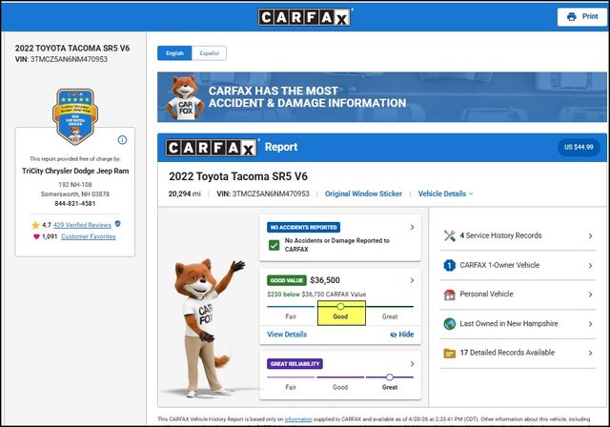Click the 1-Owner badge icon
Screen dimensions: 610x427
pos(450,265)
